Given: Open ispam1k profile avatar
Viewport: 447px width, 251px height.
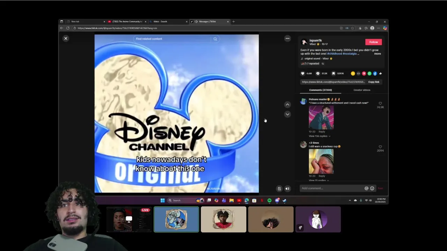Looking at the screenshot, I should point(304,42).
